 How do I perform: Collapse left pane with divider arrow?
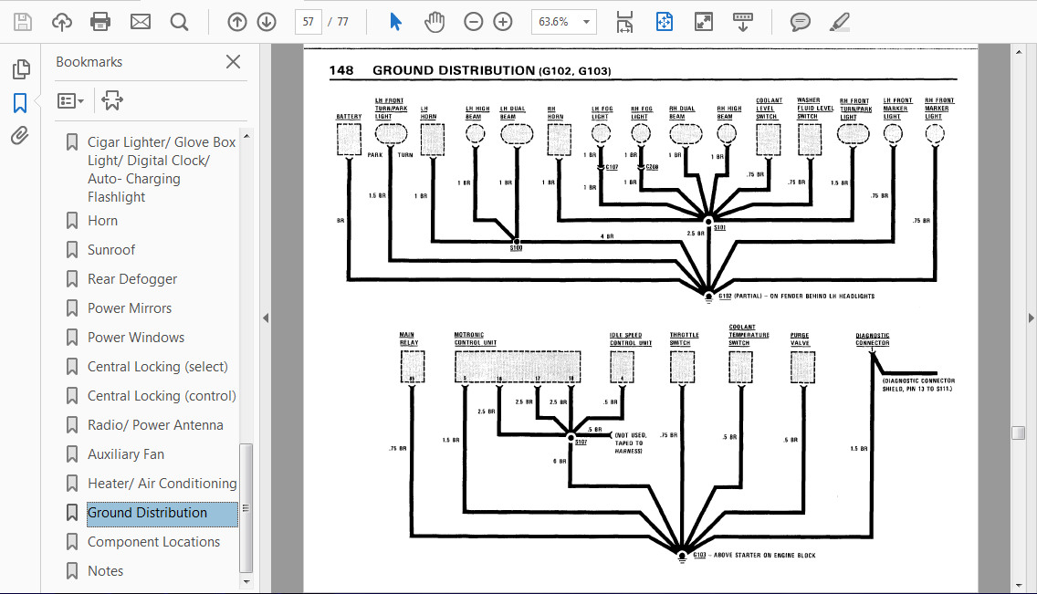(x=266, y=318)
